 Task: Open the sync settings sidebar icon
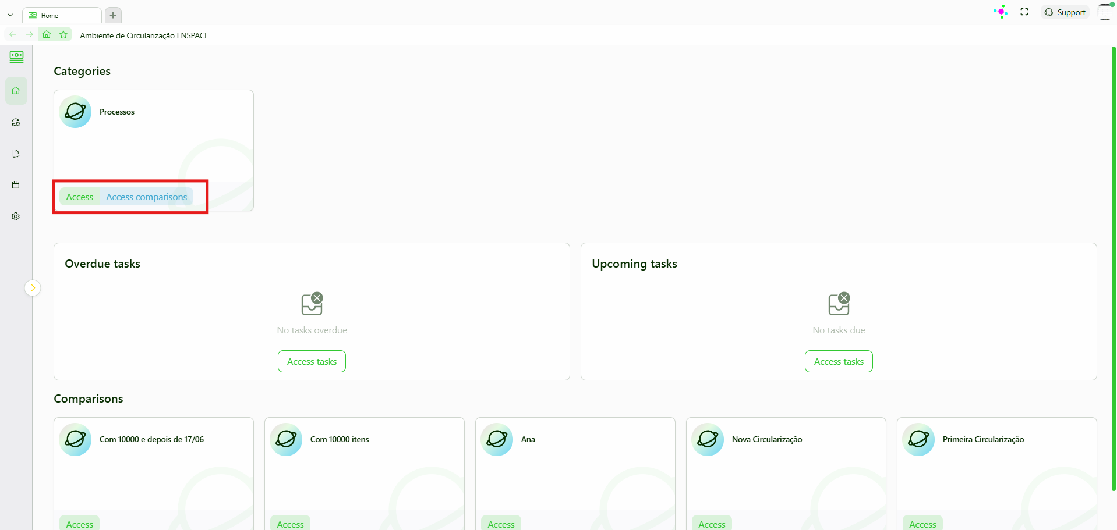click(16, 122)
